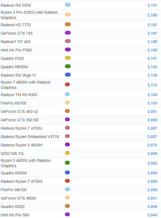Click yellow swatch beside Quadro P520
The width and height of the screenshot is (161, 218).
pyautogui.click(x=68, y=58)
